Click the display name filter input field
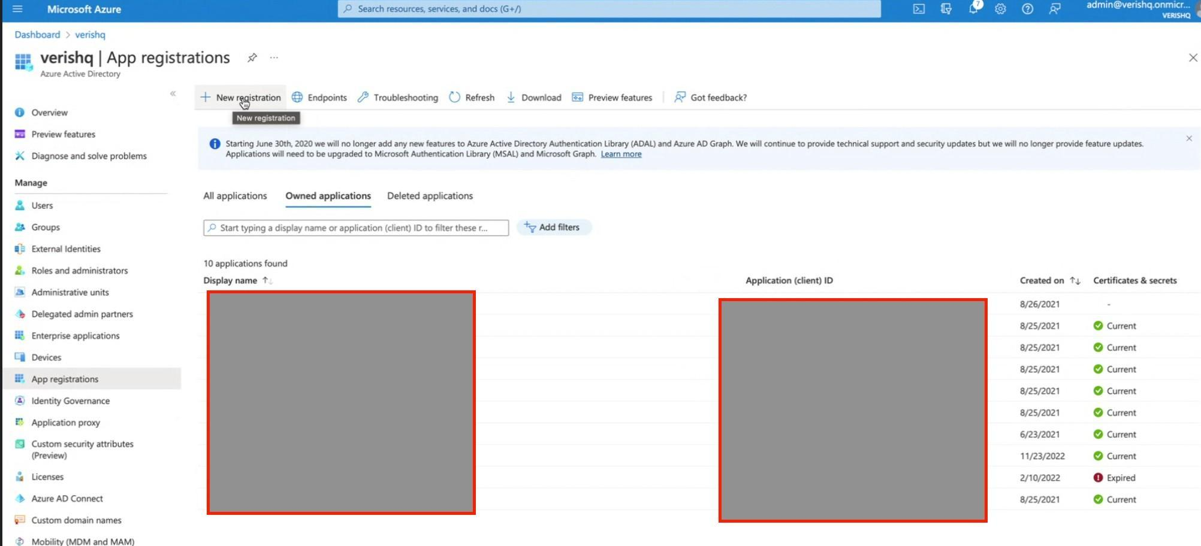This screenshot has width=1201, height=546. click(356, 227)
